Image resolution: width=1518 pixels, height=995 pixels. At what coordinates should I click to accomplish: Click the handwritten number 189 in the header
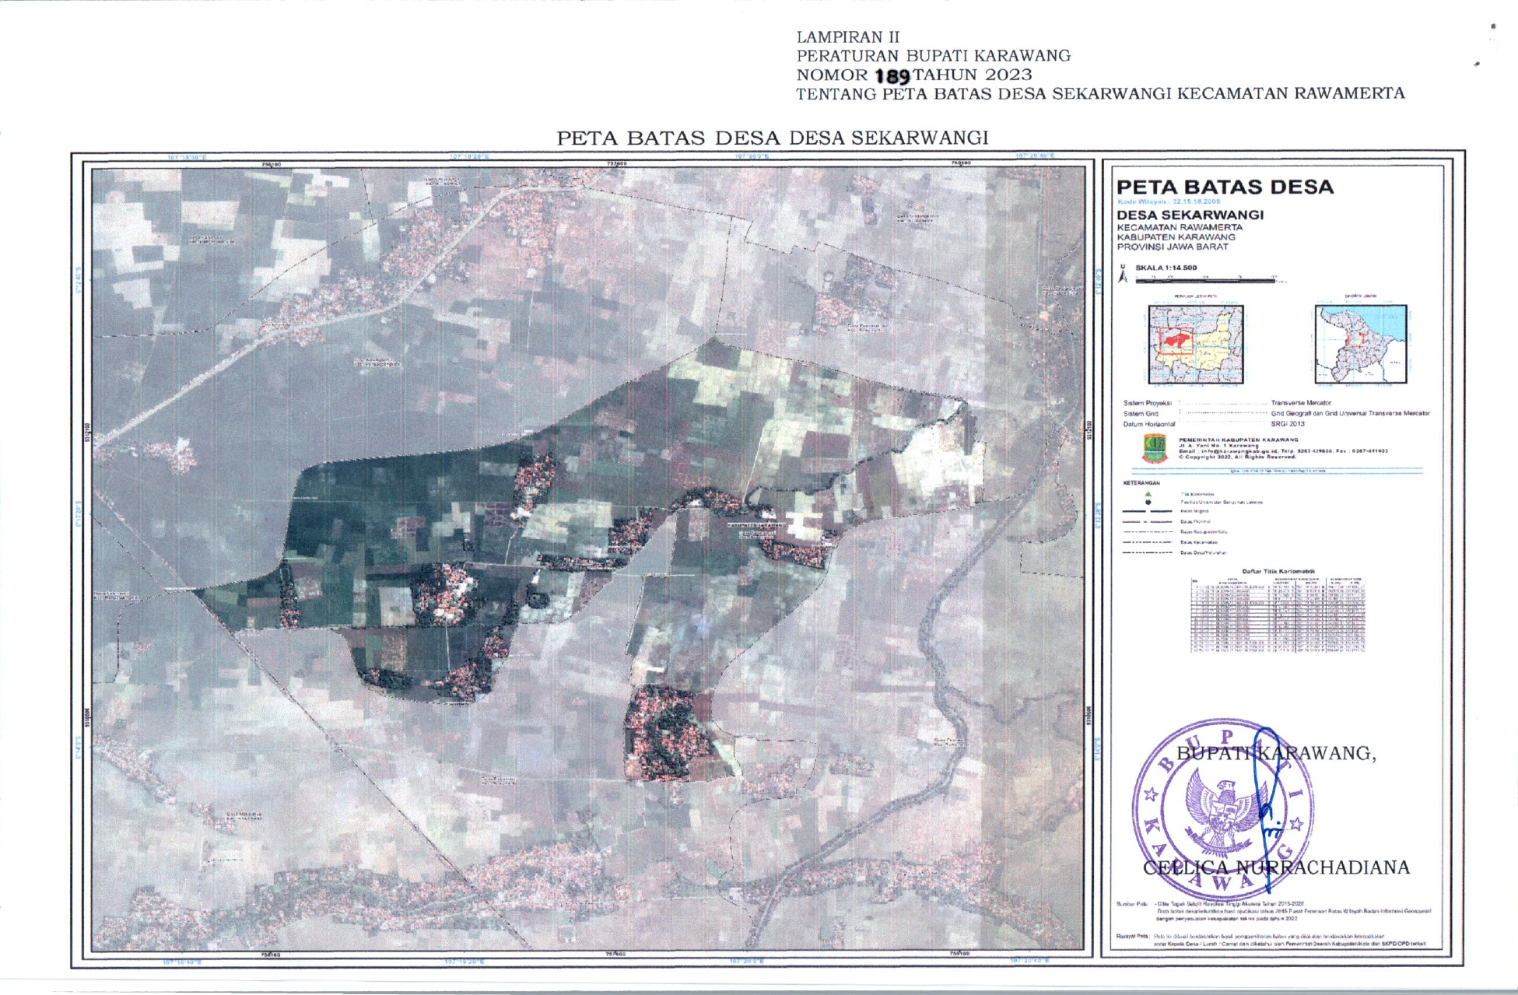pyautogui.click(x=892, y=76)
